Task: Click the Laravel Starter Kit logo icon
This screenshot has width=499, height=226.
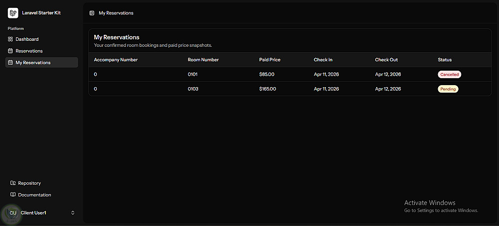Action: click(x=13, y=13)
